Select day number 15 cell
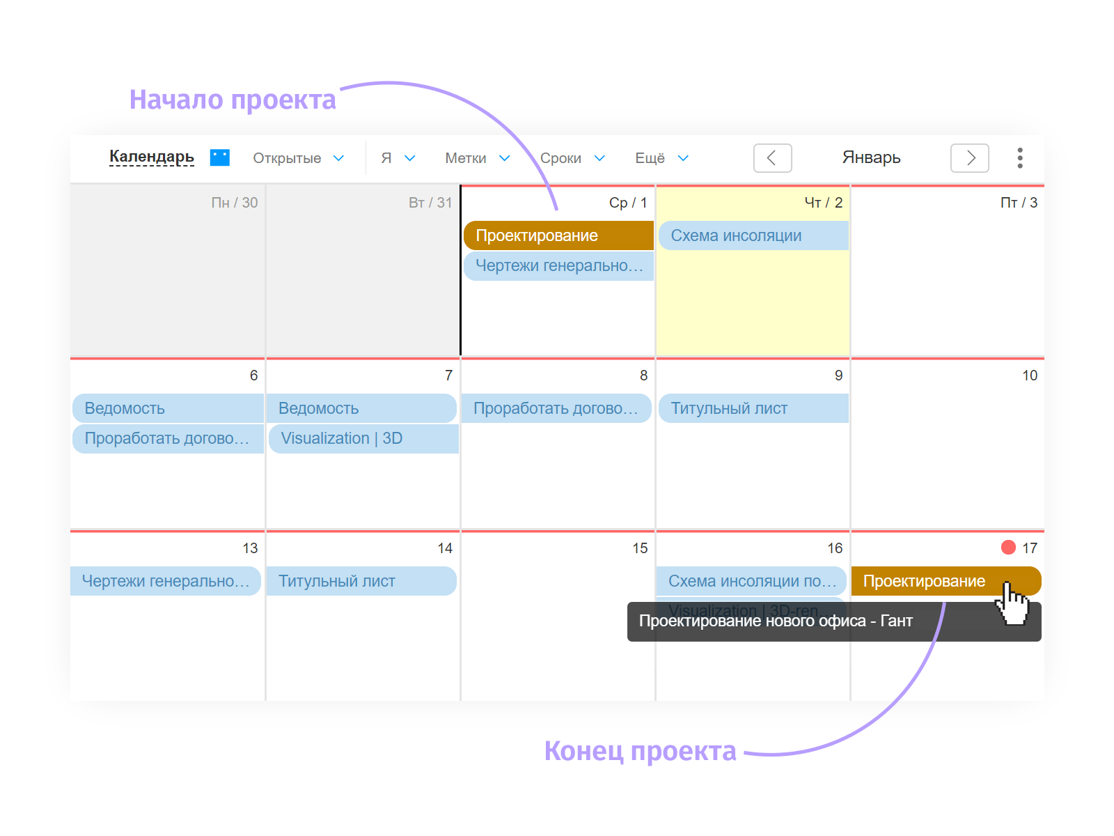This screenshot has height=836, width=1114. click(x=558, y=617)
